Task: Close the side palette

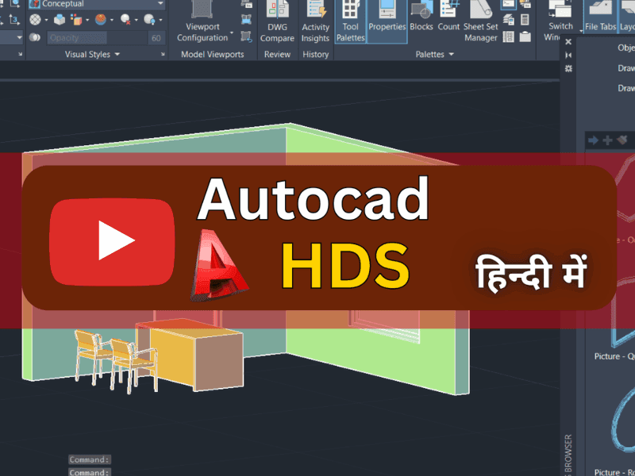Action: (x=568, y=42)
